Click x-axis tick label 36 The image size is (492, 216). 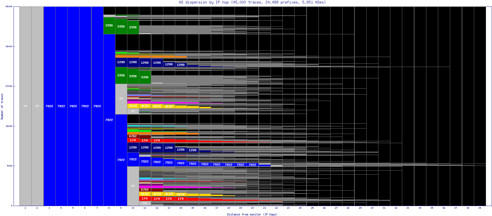click(444, 208)
